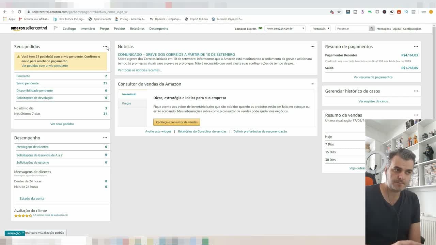Reload the page with browser refresh icon

tap(19, 12)
